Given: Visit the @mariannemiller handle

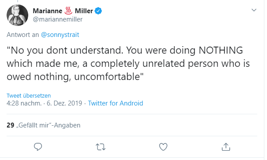Looking at the screenshot, I should point(57,19).
